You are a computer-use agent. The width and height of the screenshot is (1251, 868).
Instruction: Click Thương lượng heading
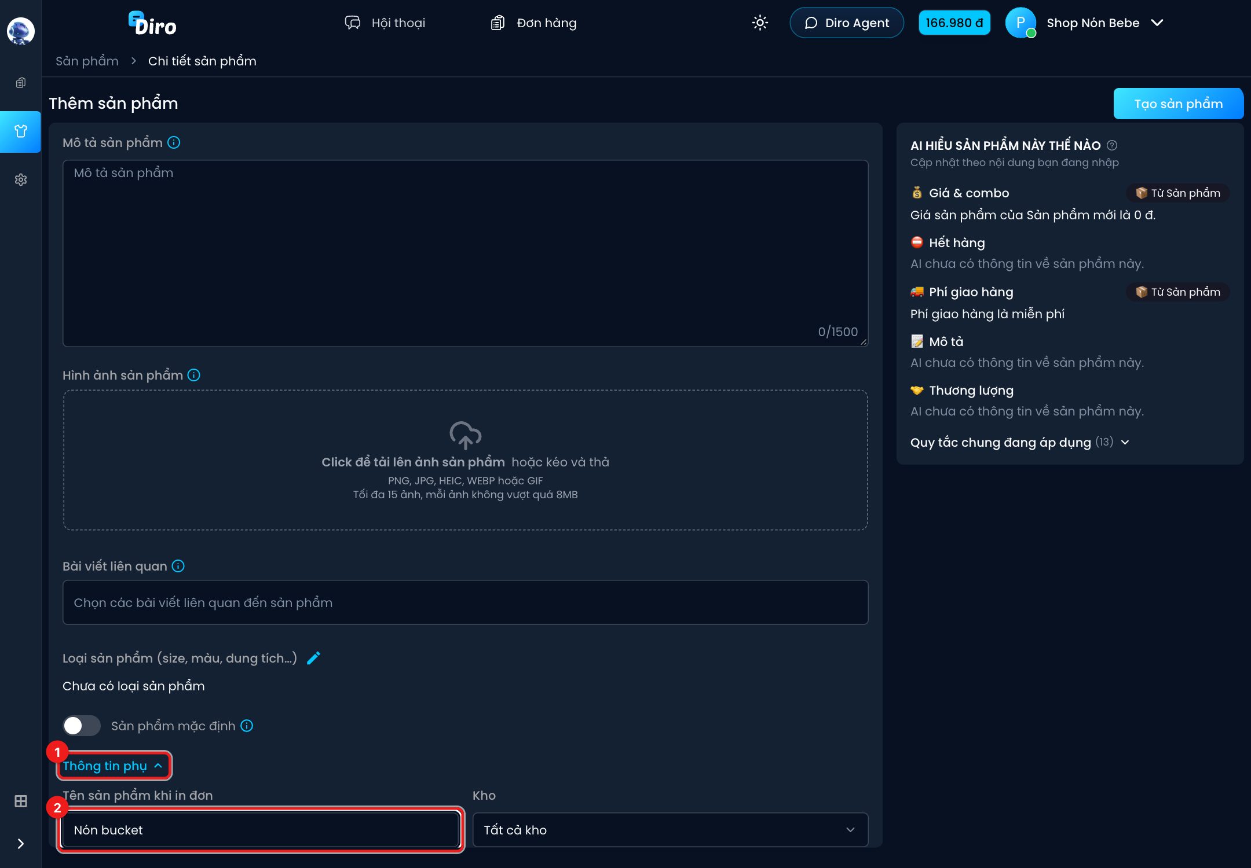pos(971,390)
